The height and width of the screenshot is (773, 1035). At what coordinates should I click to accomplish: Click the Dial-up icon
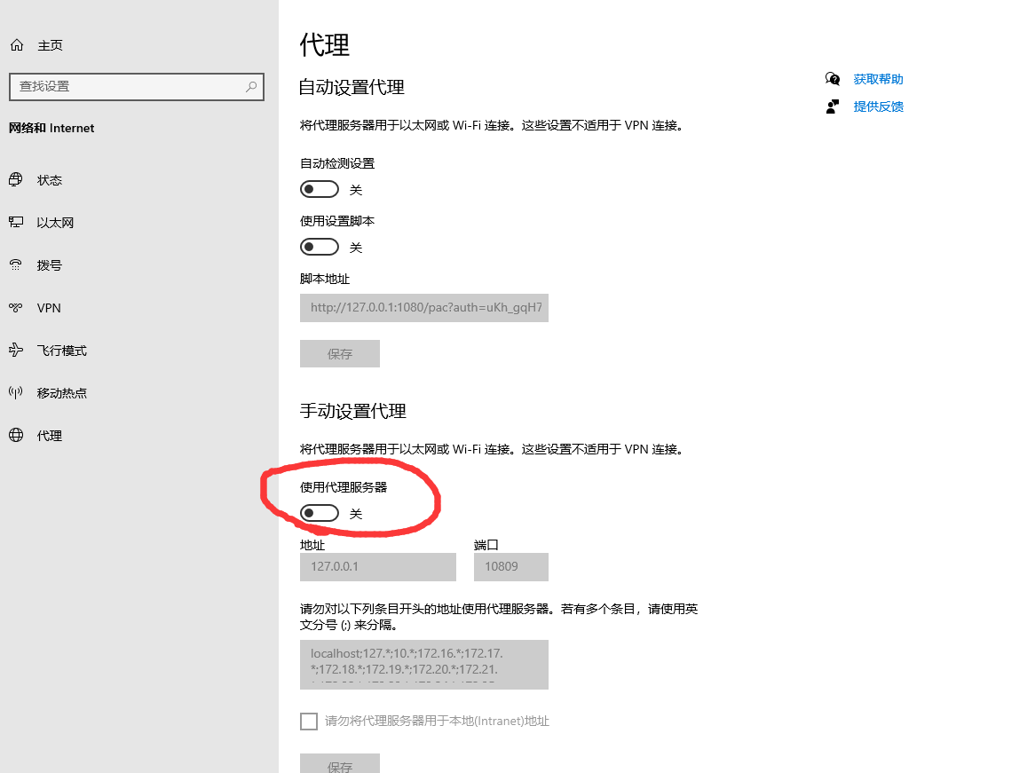(x=16, y=265)
